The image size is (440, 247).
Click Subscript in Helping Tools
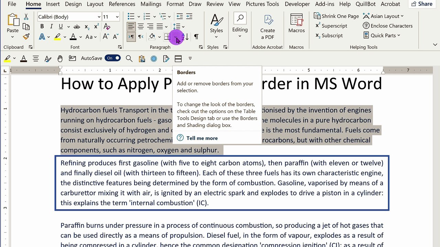coord(329,35)
